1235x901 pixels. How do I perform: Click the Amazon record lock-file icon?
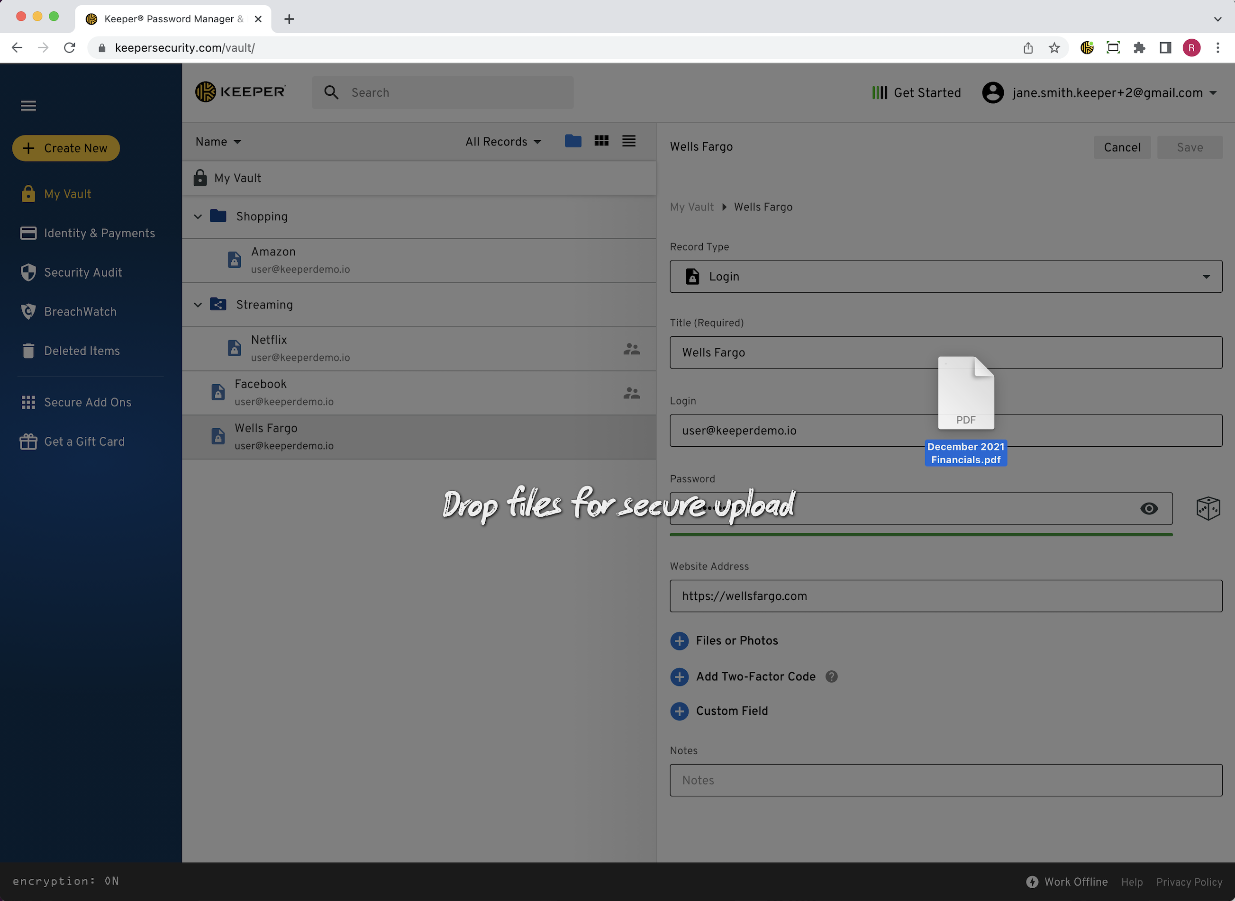(235, 260)
